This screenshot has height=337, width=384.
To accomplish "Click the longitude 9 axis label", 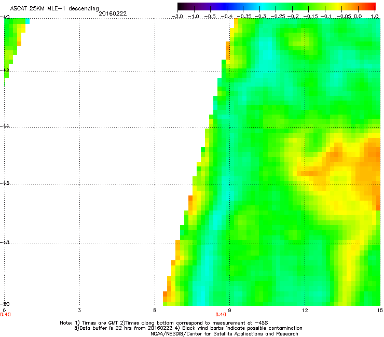I will (229, 311).
